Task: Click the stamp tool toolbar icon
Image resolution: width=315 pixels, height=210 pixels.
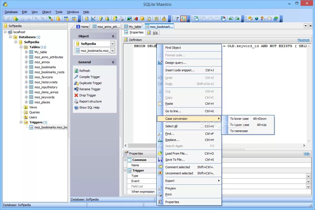Action: tap(164, 19)
